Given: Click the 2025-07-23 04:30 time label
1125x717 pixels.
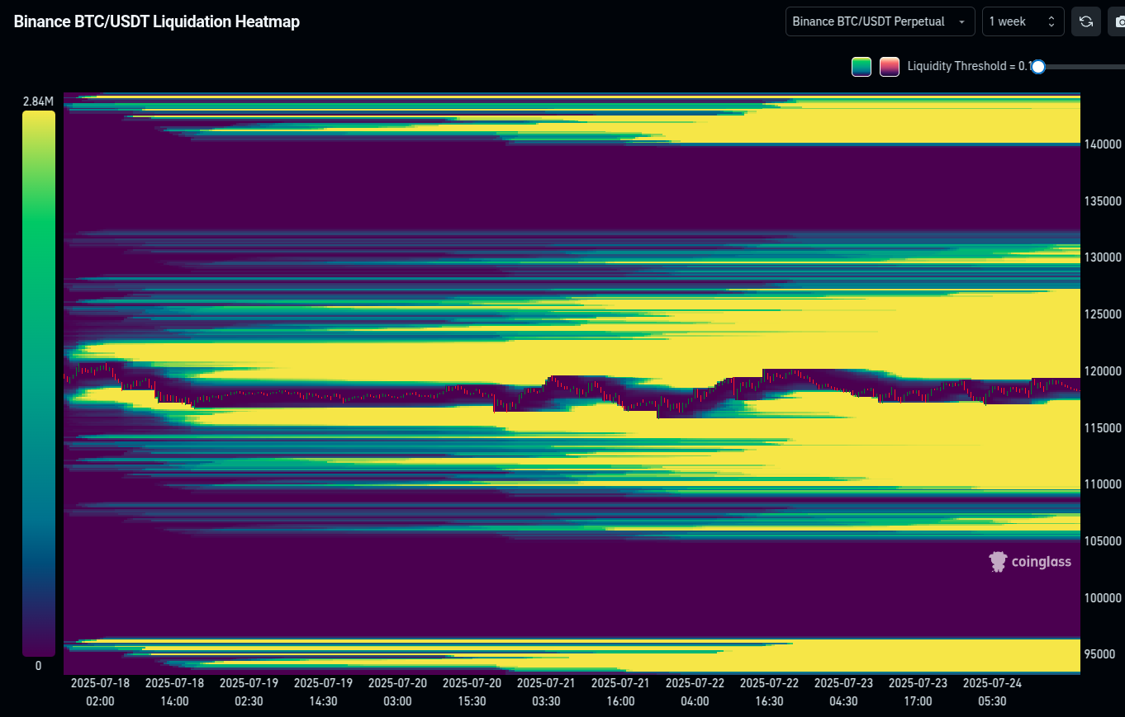Looking at the screenshot, I should click(x=843, y=692).
